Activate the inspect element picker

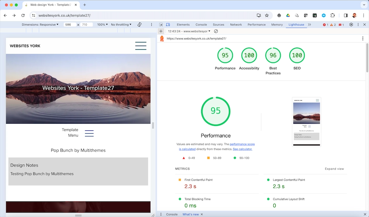(x=161, y=25)
